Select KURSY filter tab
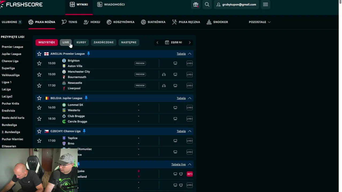Image resolution: width=342 pixels, height=192 pixels. [x=81, y=42]
